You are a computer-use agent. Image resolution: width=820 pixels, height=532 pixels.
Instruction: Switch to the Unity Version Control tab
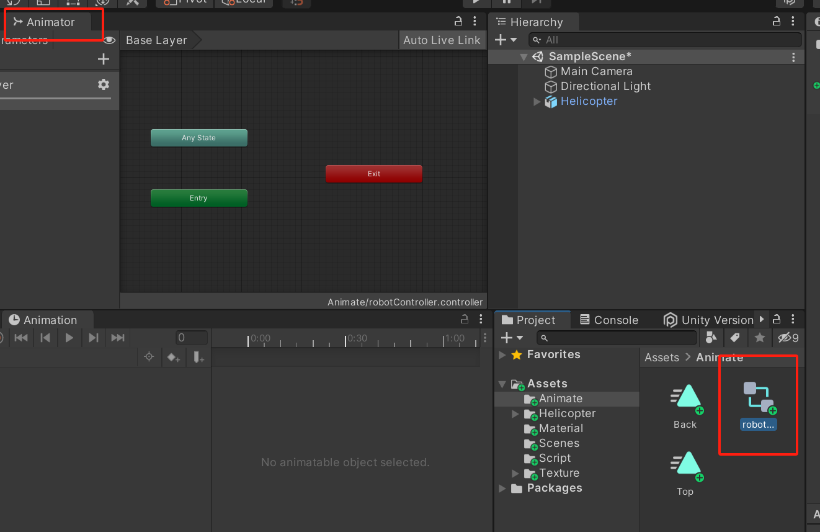point(708,320)
